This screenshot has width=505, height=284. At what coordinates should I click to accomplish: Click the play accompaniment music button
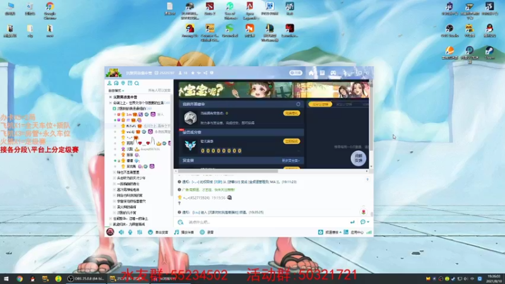[x=184, y=232]
